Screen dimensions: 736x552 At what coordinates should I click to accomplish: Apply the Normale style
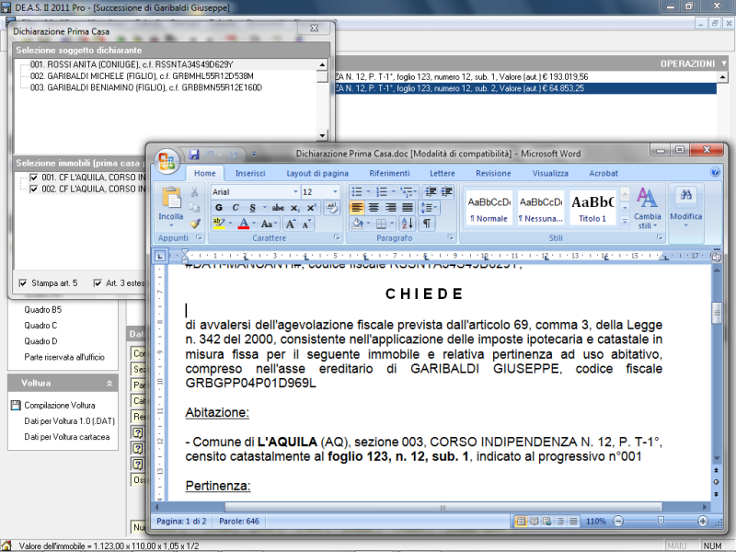click(x=489, y=209)
